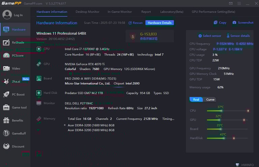The height and width of the screenshot is (167, 259).
Task: Click the Log In link
Action: tap(18, 15)
